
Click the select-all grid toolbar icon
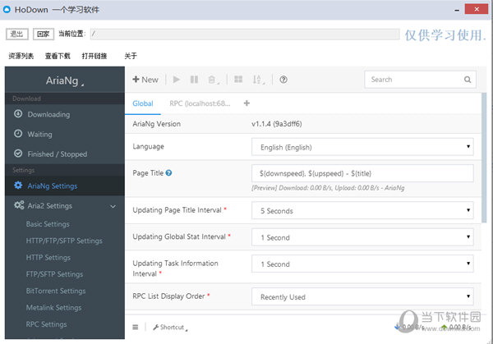click(238, 80)
